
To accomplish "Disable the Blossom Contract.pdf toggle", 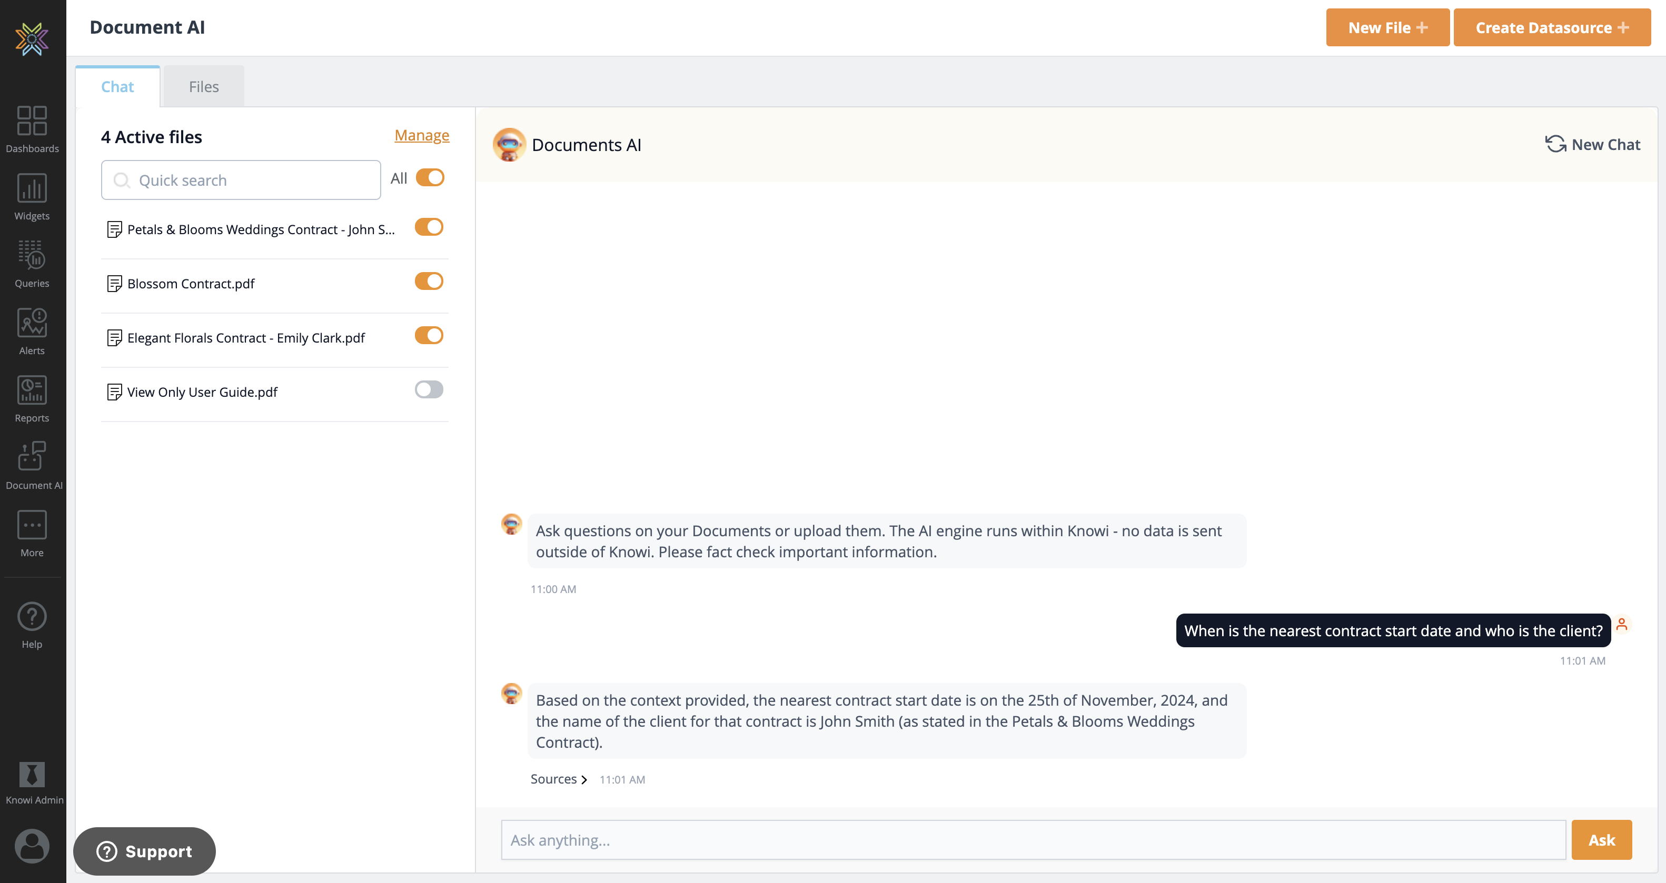I will pyautogui.click(x=429, y=281).
